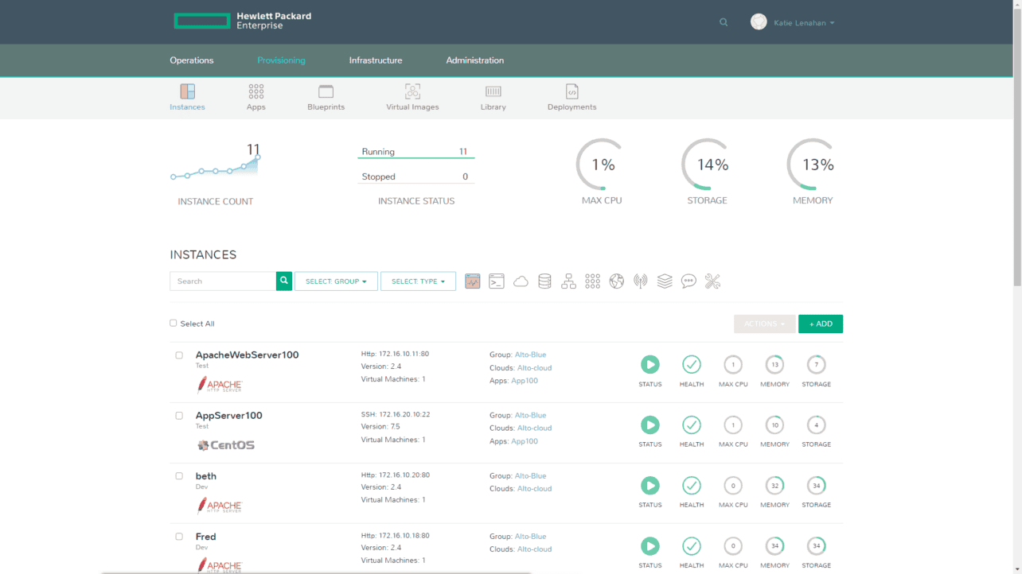Open the Deployments icon
Screen dimensions: 1022x574
click(x=571, y=91)
